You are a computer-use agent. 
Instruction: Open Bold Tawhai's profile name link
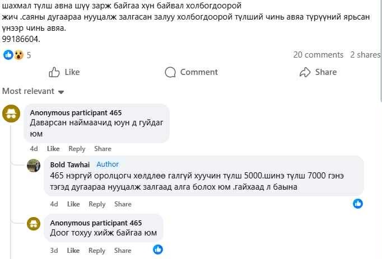[70, 164]
